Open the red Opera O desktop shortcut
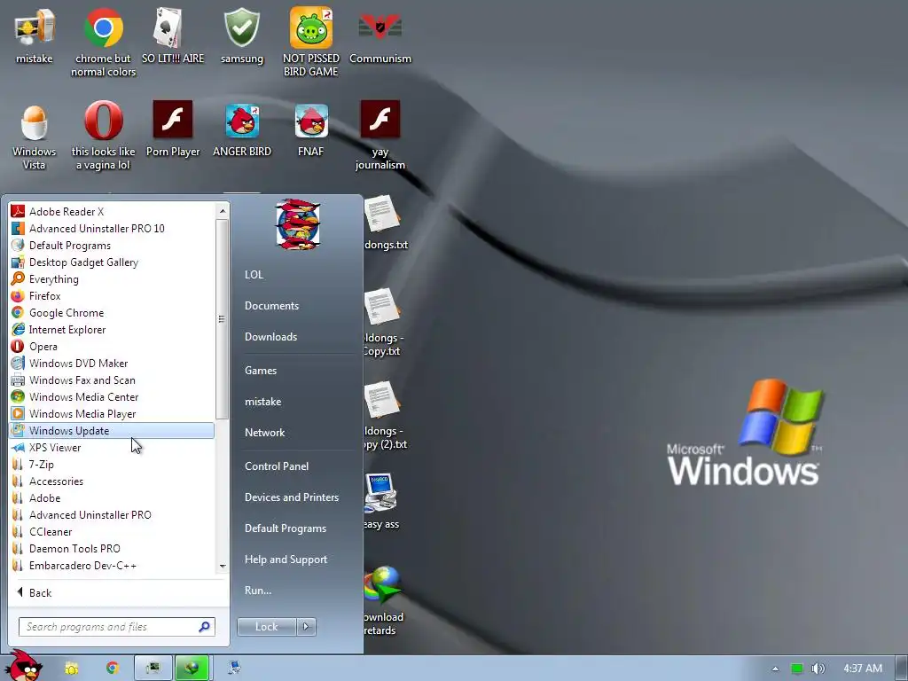The image size is (908, 681). point(103,137)
